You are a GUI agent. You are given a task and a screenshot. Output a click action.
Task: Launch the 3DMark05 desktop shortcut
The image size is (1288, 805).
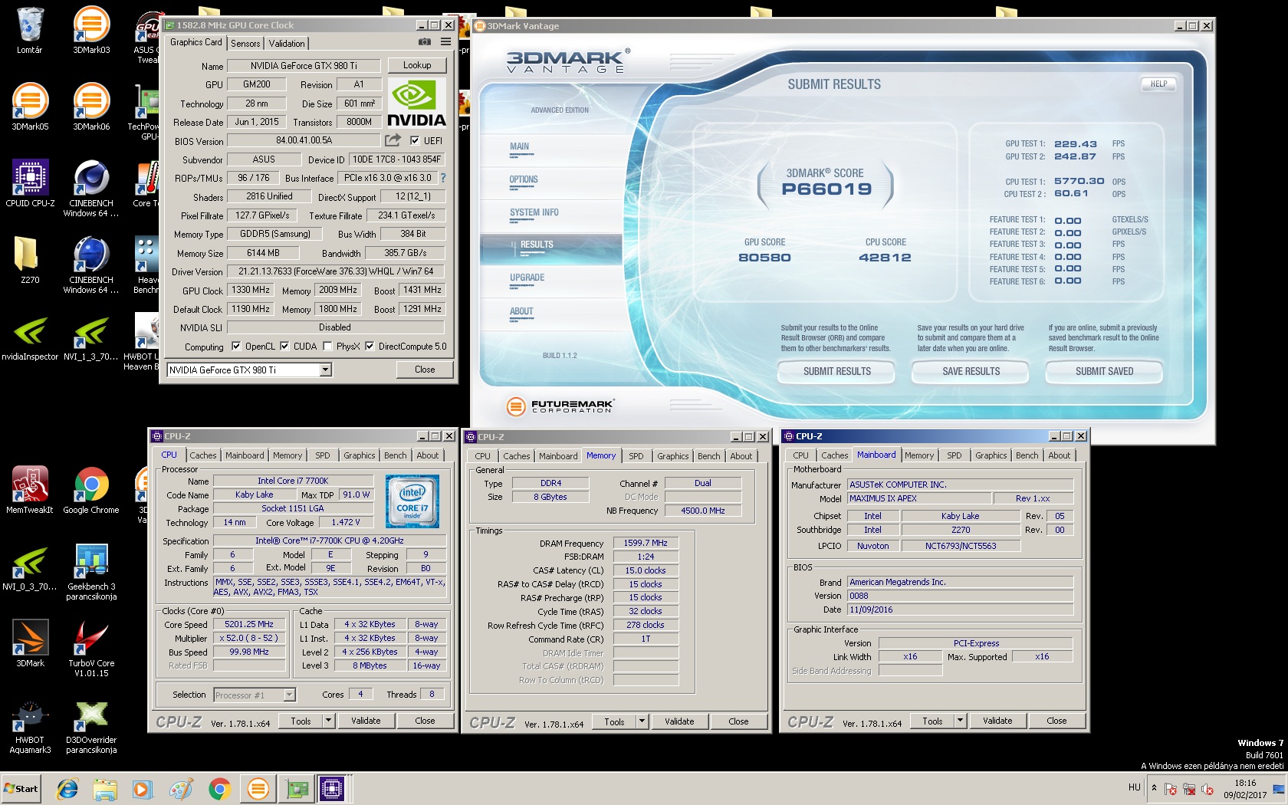[30, 107]
